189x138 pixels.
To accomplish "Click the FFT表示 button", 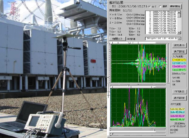I will point(179,91).
